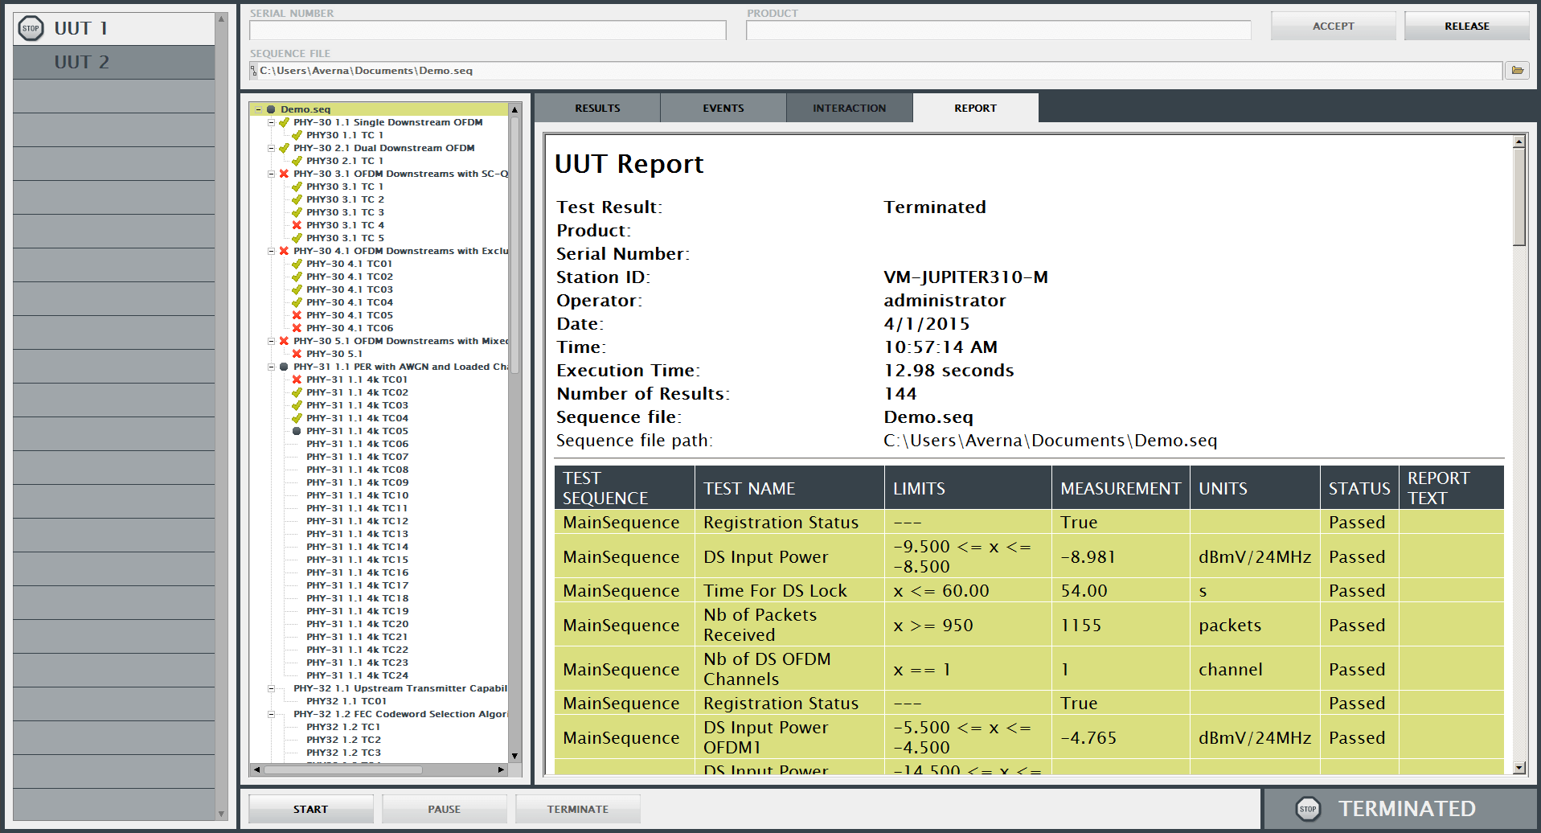Collapse the PHY-30 3.1 OFDM Downstreams group
Screen dimensions: 1541x833
tap(271, 174)
